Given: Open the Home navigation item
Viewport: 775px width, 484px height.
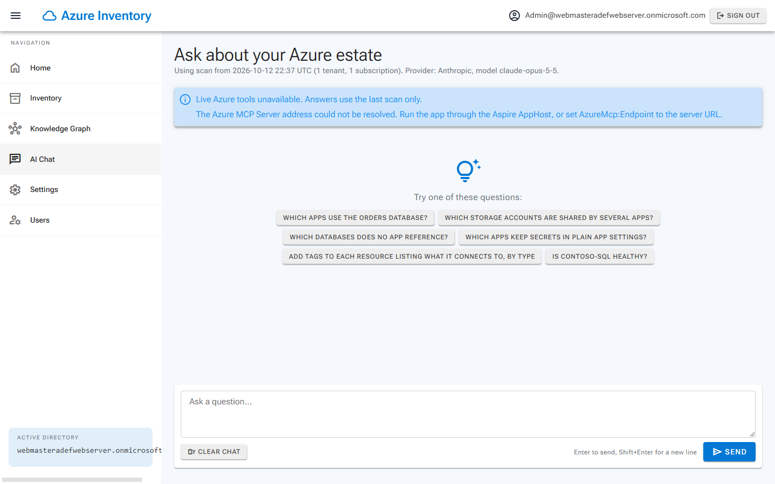Looking at the screenshot, I should pos(81,68).
